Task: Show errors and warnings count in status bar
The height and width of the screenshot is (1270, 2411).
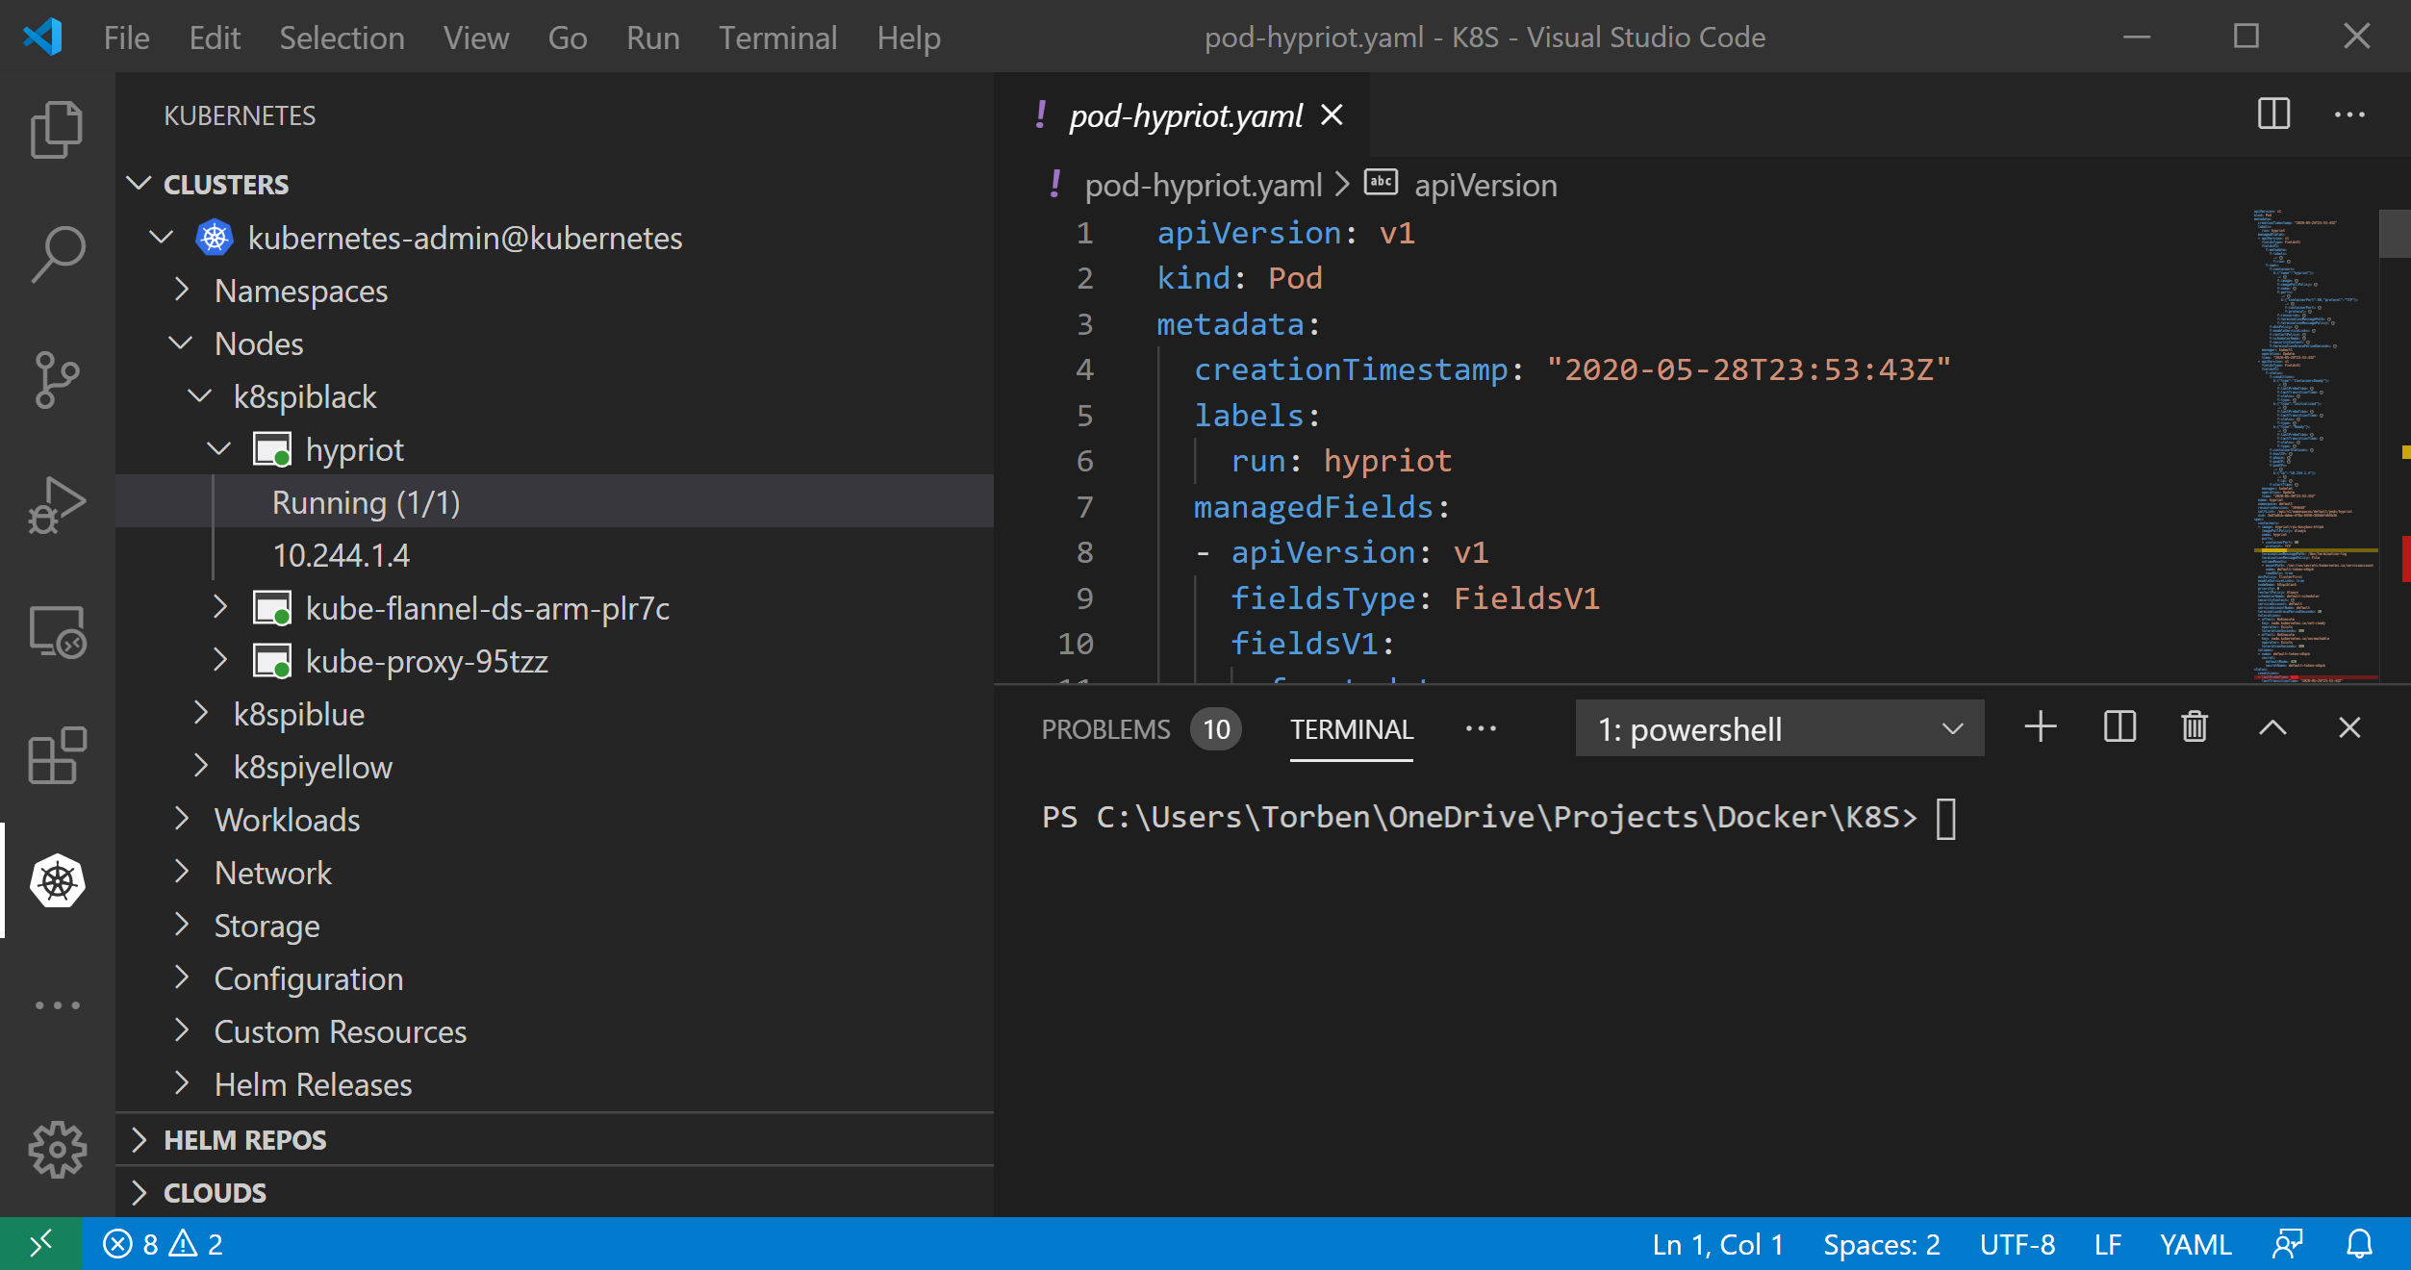Action: (x=163, y=1244)
